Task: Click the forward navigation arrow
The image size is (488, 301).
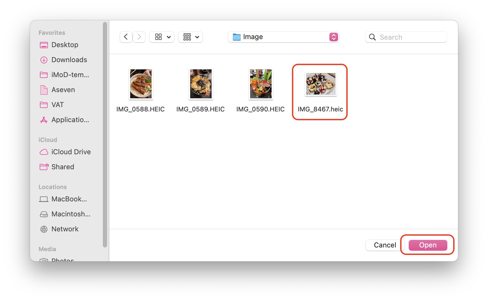Action: click(x=139, y=37)
